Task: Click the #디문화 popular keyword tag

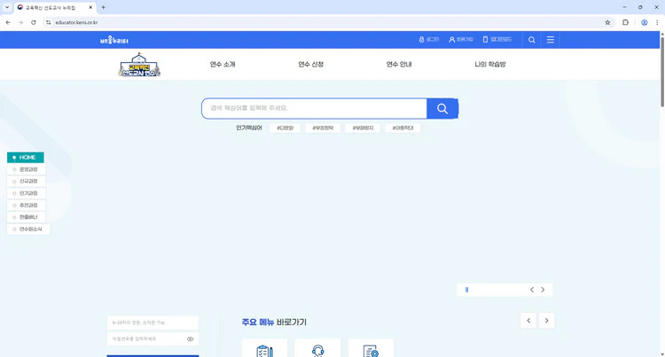Action: (x=285, y=128)
